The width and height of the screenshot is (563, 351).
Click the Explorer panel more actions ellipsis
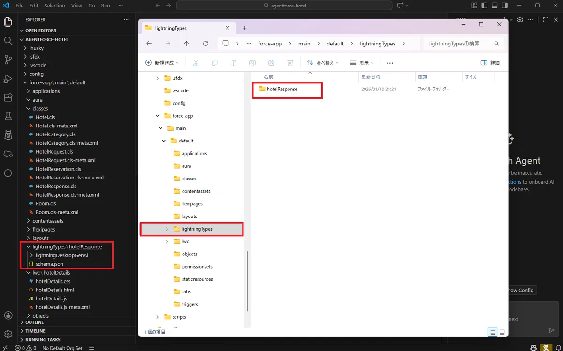[126, 20]
